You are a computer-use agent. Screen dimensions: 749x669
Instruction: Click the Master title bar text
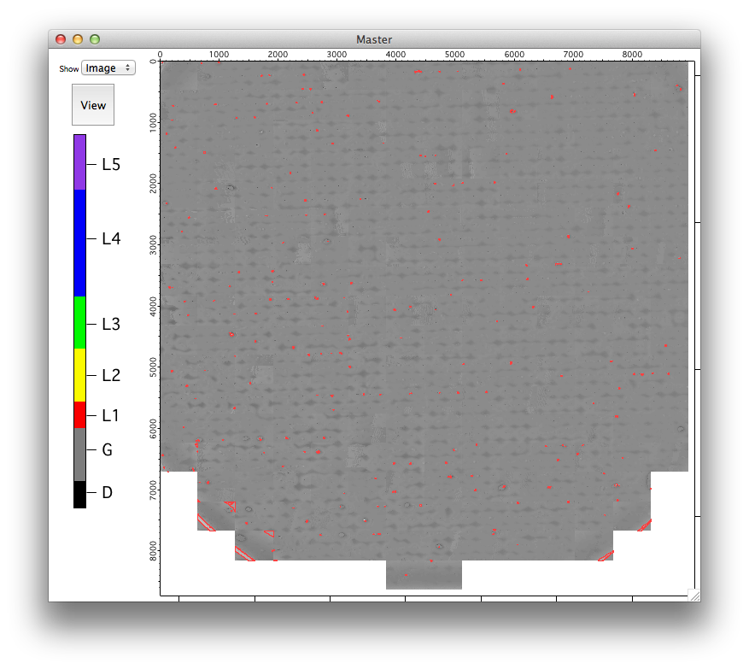point(374,39)
